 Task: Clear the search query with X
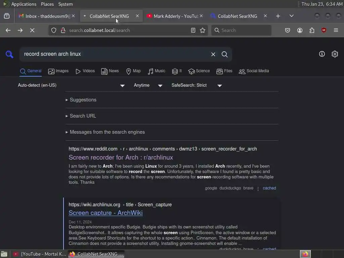[213, 54]
